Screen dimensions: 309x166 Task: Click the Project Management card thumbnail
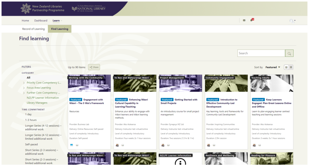[180, 83]
